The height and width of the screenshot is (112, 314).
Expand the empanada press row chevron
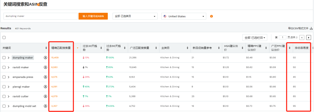tap(9, 77)
